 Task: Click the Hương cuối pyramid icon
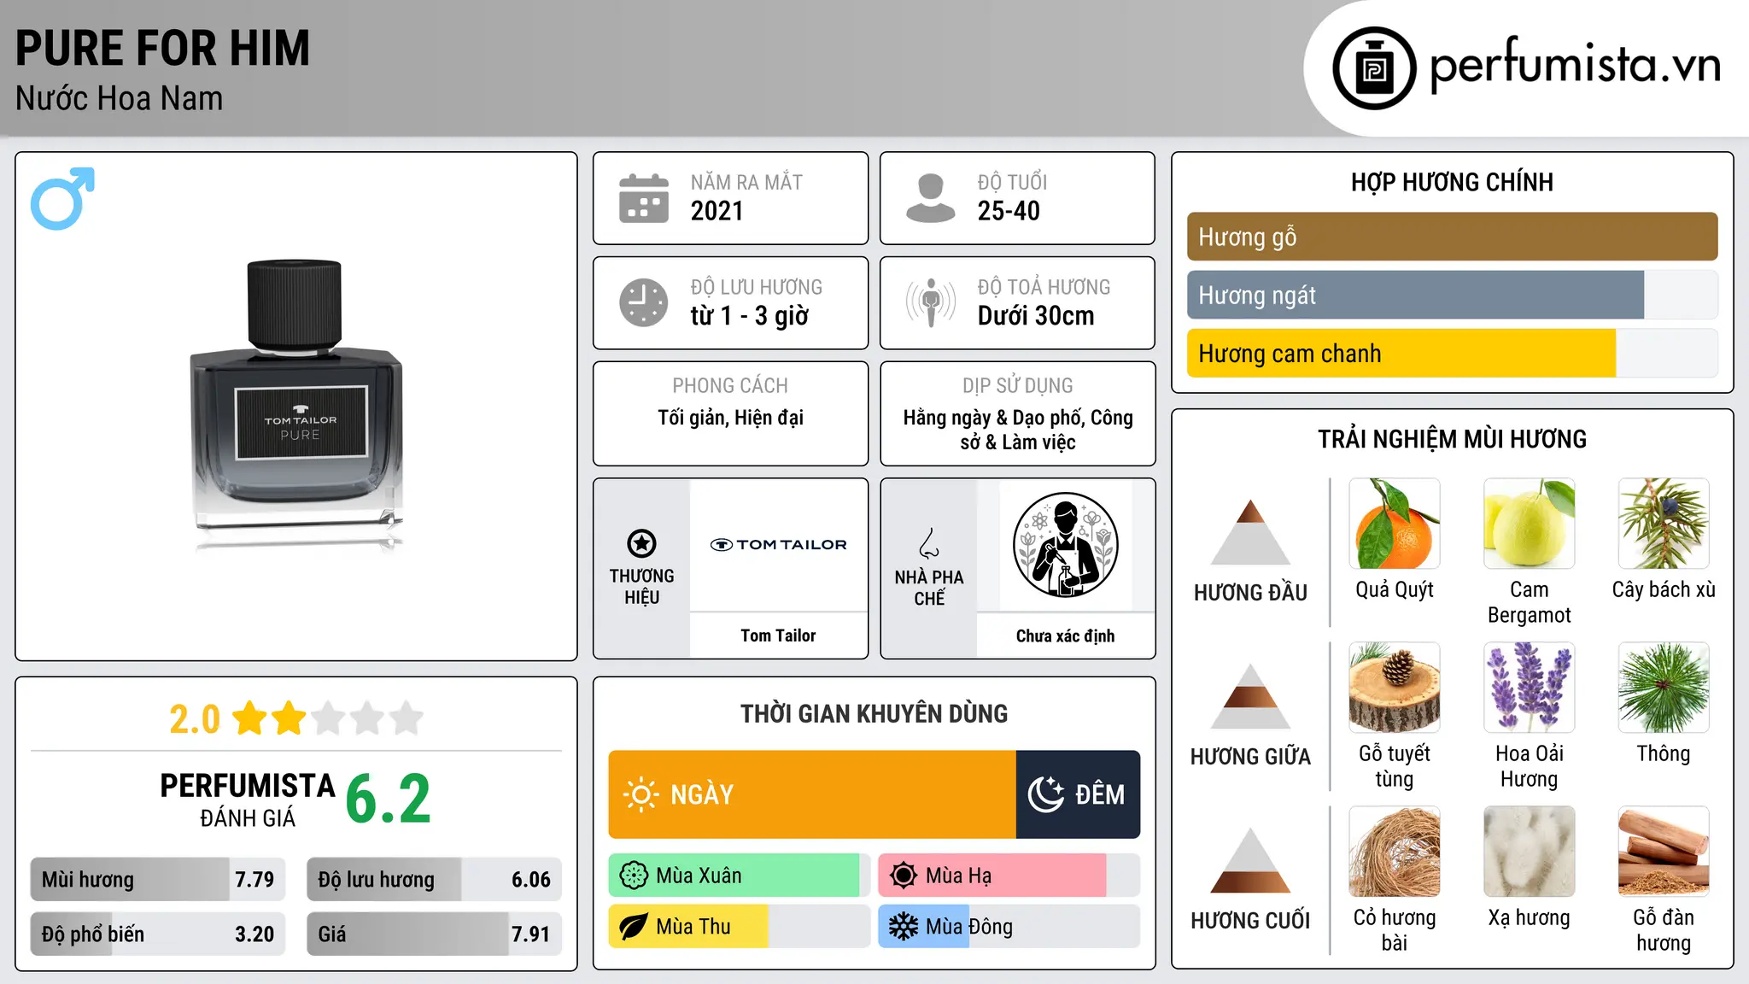click(x=1250, y=860)
